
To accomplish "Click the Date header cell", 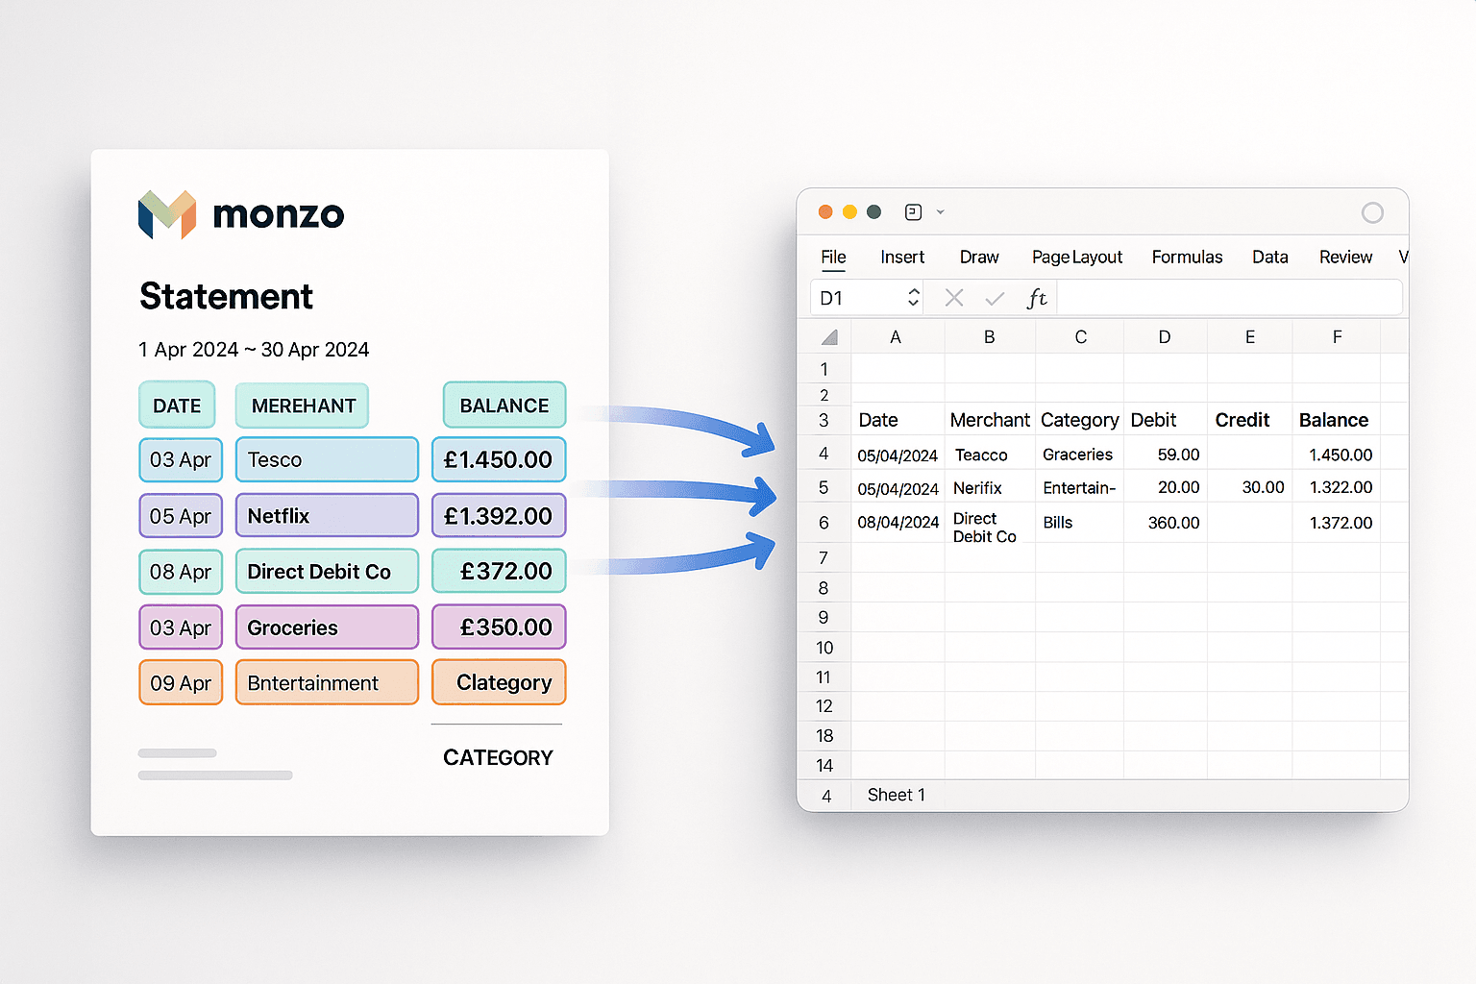I will click(x=898, y=420).
